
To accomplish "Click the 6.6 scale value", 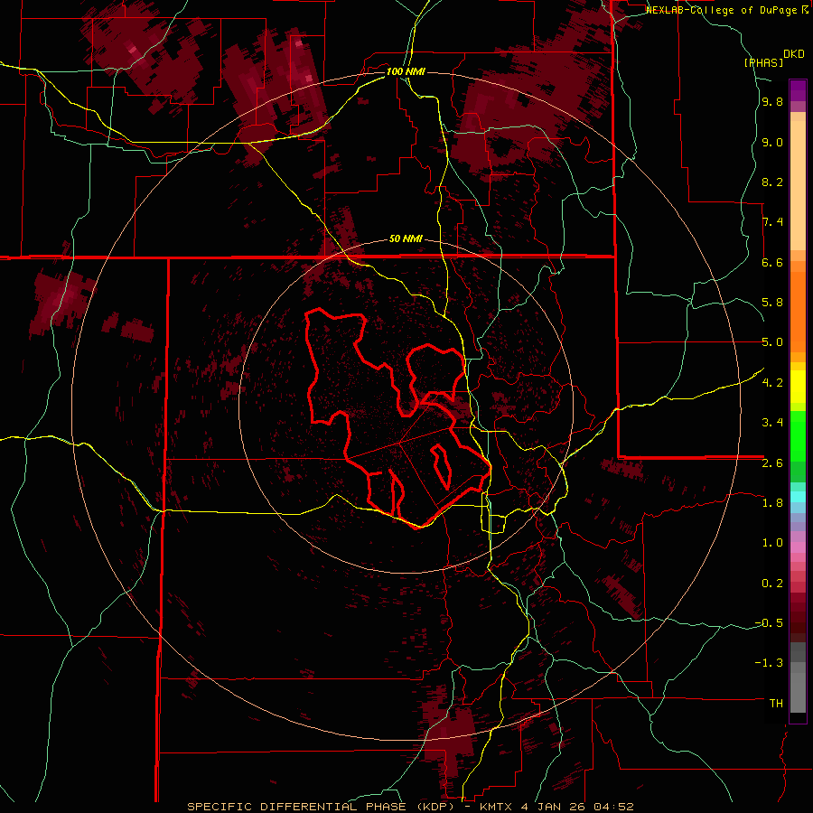I will tap(772, 262).
